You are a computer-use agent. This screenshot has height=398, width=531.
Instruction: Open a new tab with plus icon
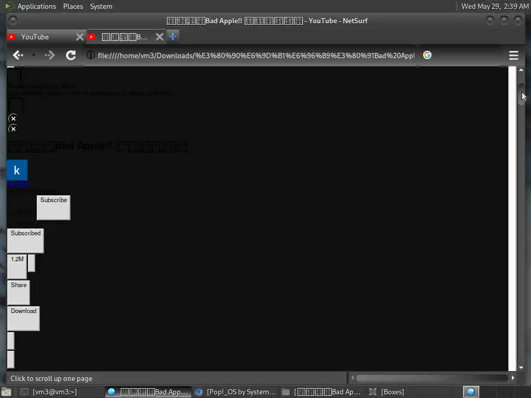click(x=173, y=37)
